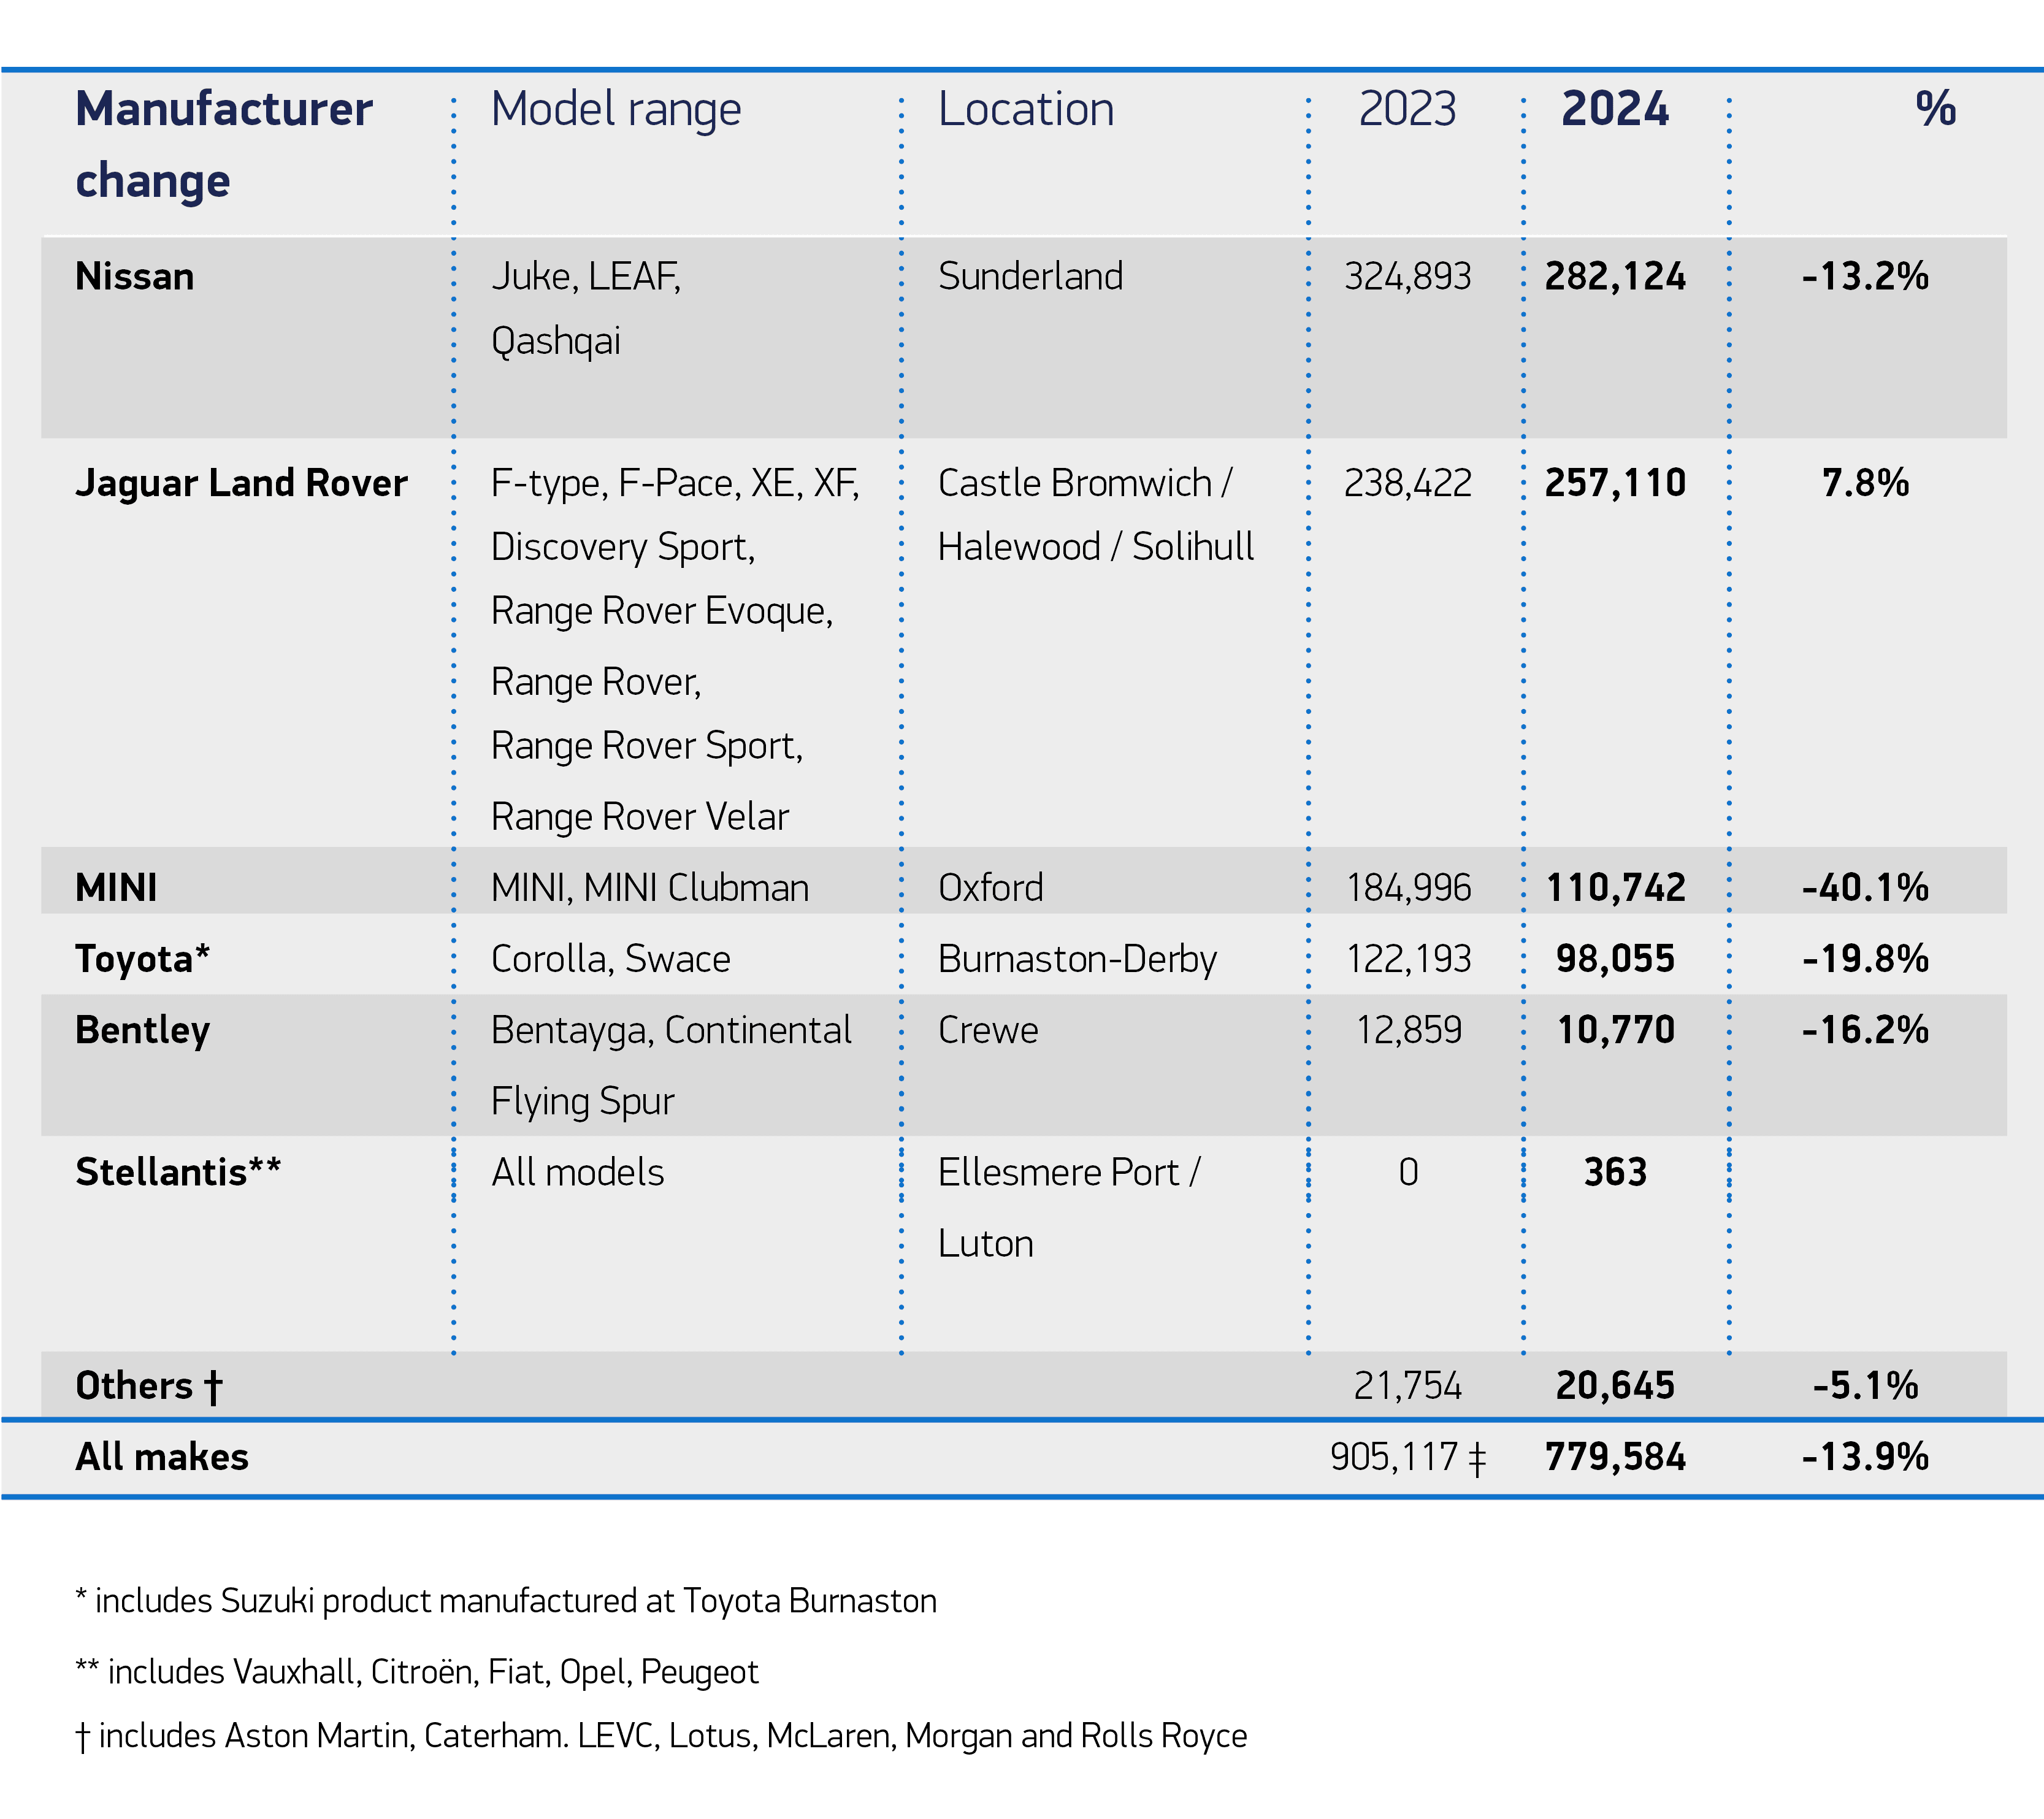Click Nissan's 2024 value 282,124
The image size is (2044, 1819).
[1614, 276]
